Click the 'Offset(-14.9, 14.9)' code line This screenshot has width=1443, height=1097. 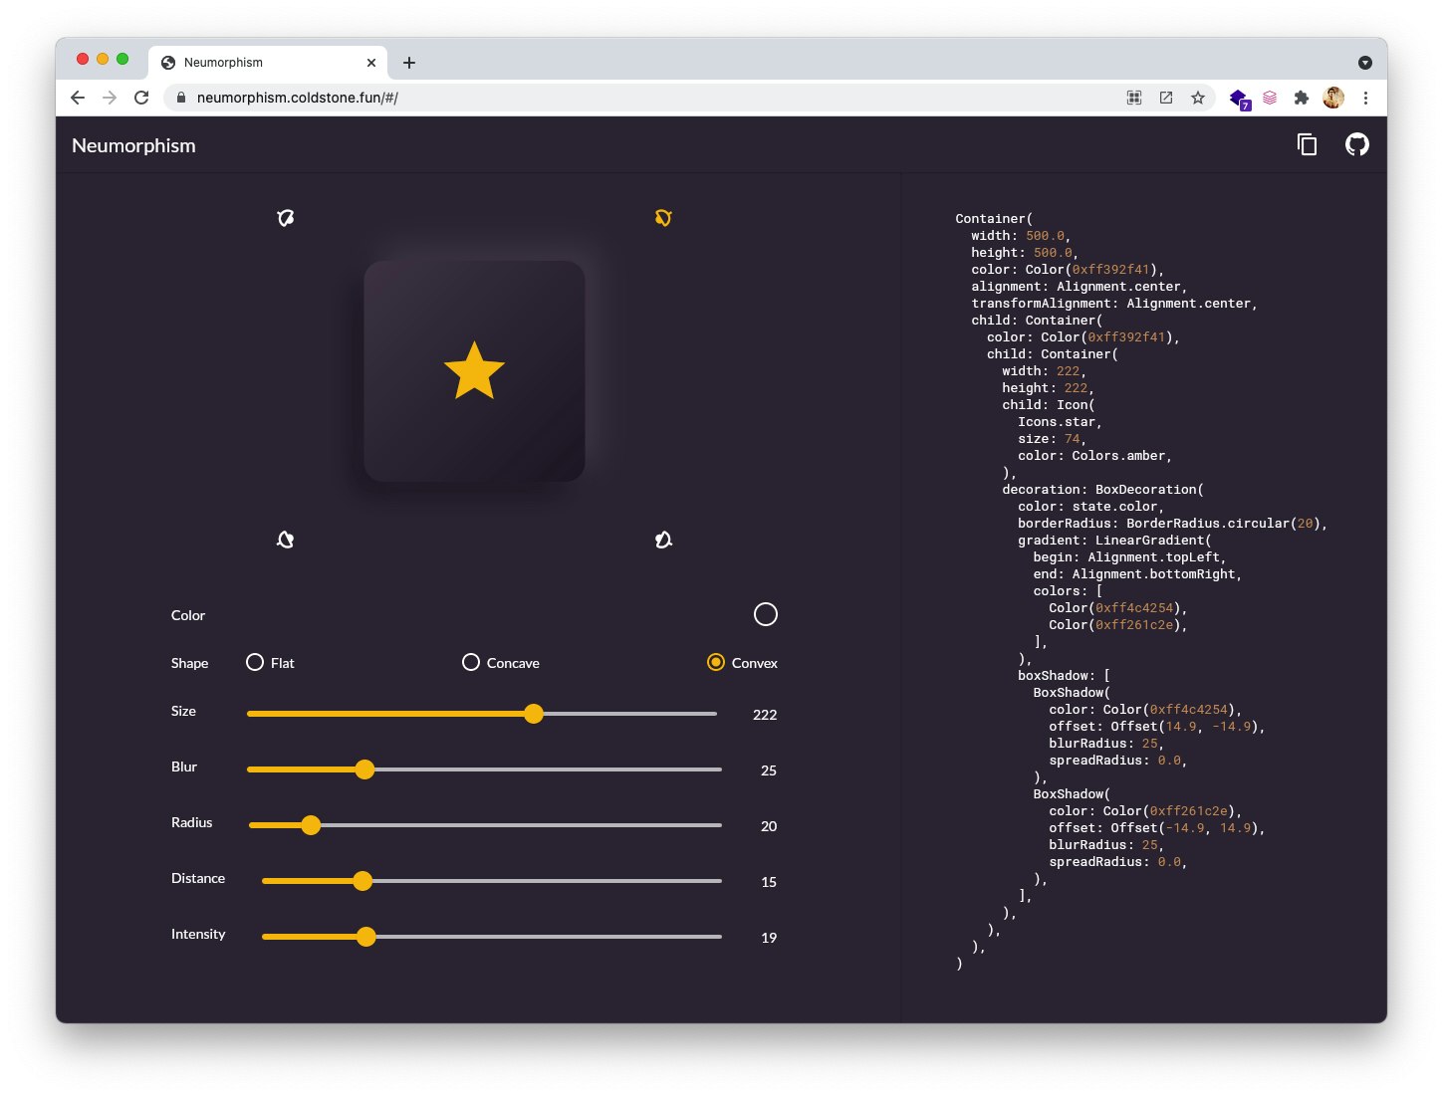[x=1156, y=828]
